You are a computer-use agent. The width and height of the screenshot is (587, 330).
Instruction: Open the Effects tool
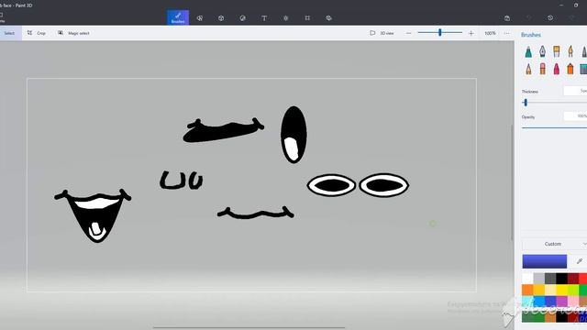[285, 18]
